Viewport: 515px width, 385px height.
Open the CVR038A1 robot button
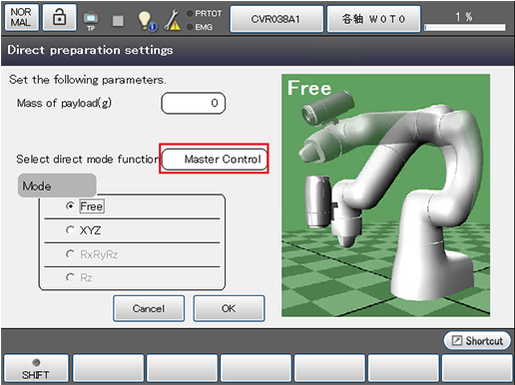click(x=276, y=19)
